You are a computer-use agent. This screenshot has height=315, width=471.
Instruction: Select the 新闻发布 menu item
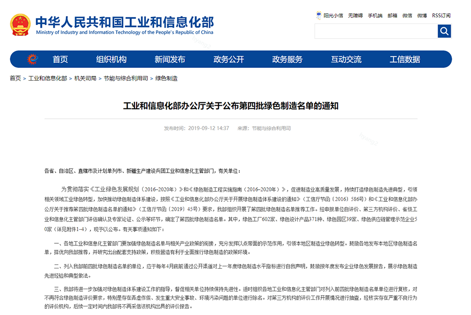(169, 59)
